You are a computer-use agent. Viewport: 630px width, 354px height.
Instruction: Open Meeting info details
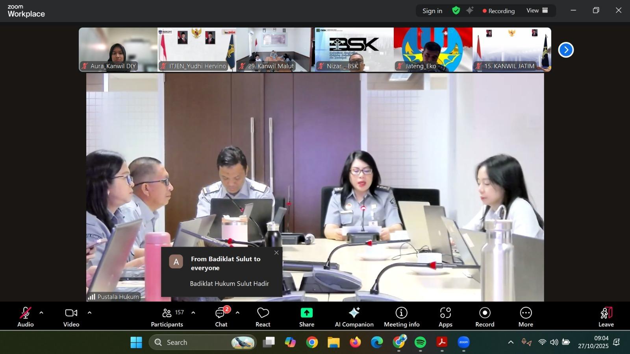[x=401, y=317]
